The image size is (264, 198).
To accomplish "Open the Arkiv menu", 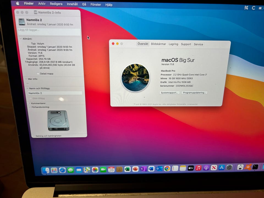I will pos(42,4).
